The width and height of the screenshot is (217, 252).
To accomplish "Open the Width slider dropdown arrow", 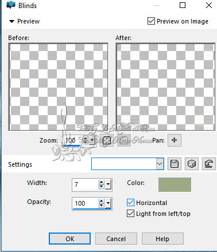I will (108, 184).
